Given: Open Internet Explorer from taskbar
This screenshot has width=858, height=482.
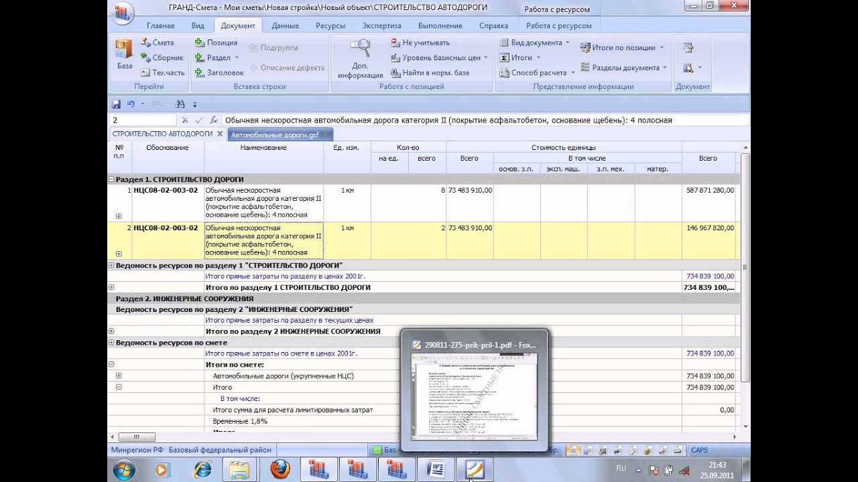Looking at the screenshot, I should point(202,470).
